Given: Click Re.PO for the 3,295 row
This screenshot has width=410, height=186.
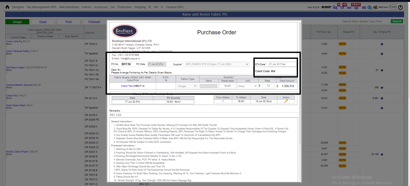Looking at the screenshot, I should [342, 44].
